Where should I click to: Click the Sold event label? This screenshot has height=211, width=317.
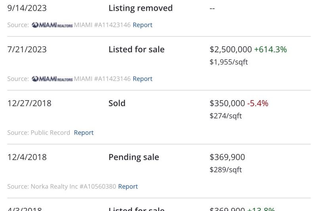tap(117, 103)
